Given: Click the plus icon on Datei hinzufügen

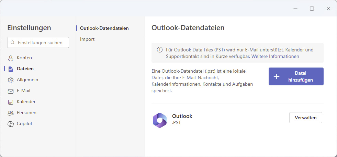Looking at the screenshot, I should click(x=277, y=76).
